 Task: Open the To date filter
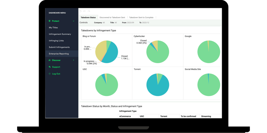tap(144, 23)
